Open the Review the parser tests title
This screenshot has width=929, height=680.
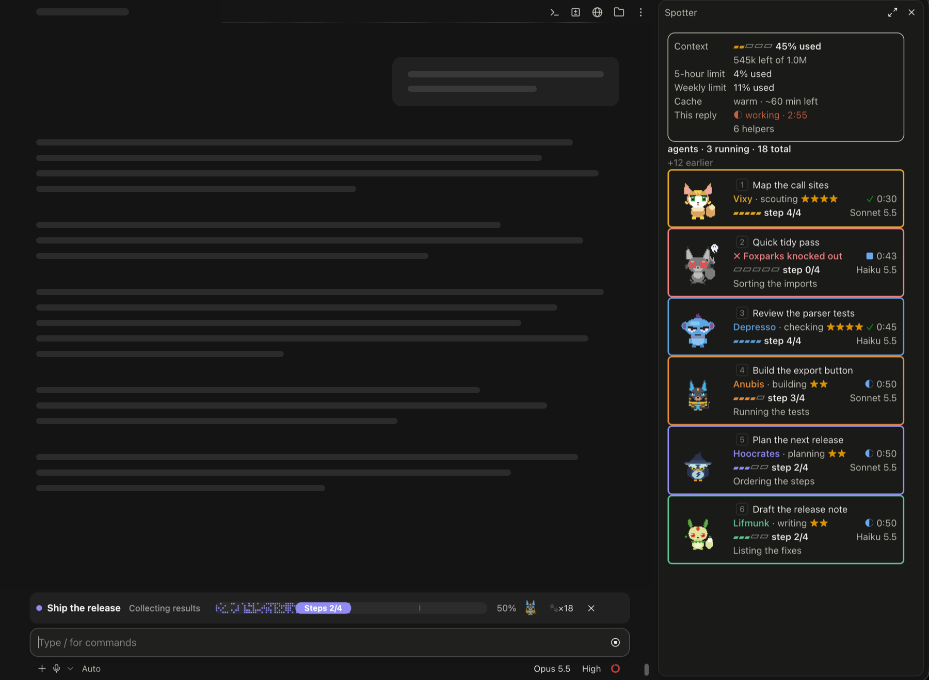803,313
